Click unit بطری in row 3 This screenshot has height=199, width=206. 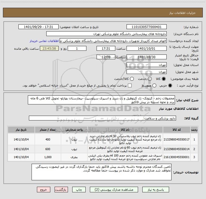tap(74, 157)
